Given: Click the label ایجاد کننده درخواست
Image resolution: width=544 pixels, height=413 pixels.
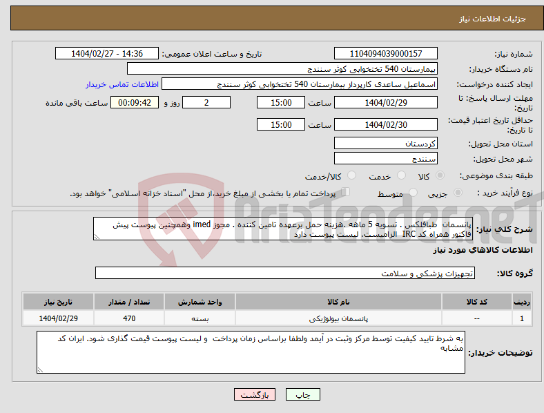Looking at the screenshot, I should pos(494,85).
